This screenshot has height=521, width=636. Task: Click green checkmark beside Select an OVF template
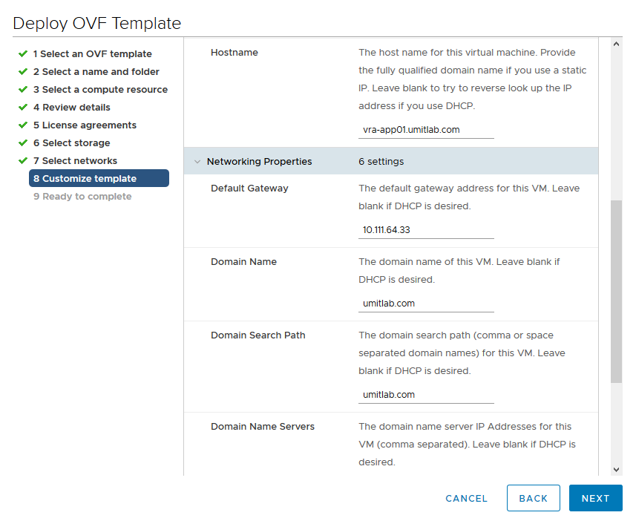(x=23, y=54)
